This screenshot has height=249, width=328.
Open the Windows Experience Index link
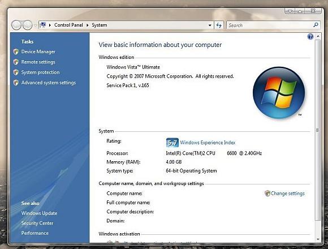click(x=208, y=143)
